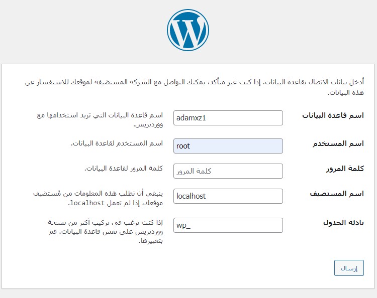This screenshot has width=377, height=298.
Task: Click the host help text starting with ينبغي
Action: click(x=98, y=198)
